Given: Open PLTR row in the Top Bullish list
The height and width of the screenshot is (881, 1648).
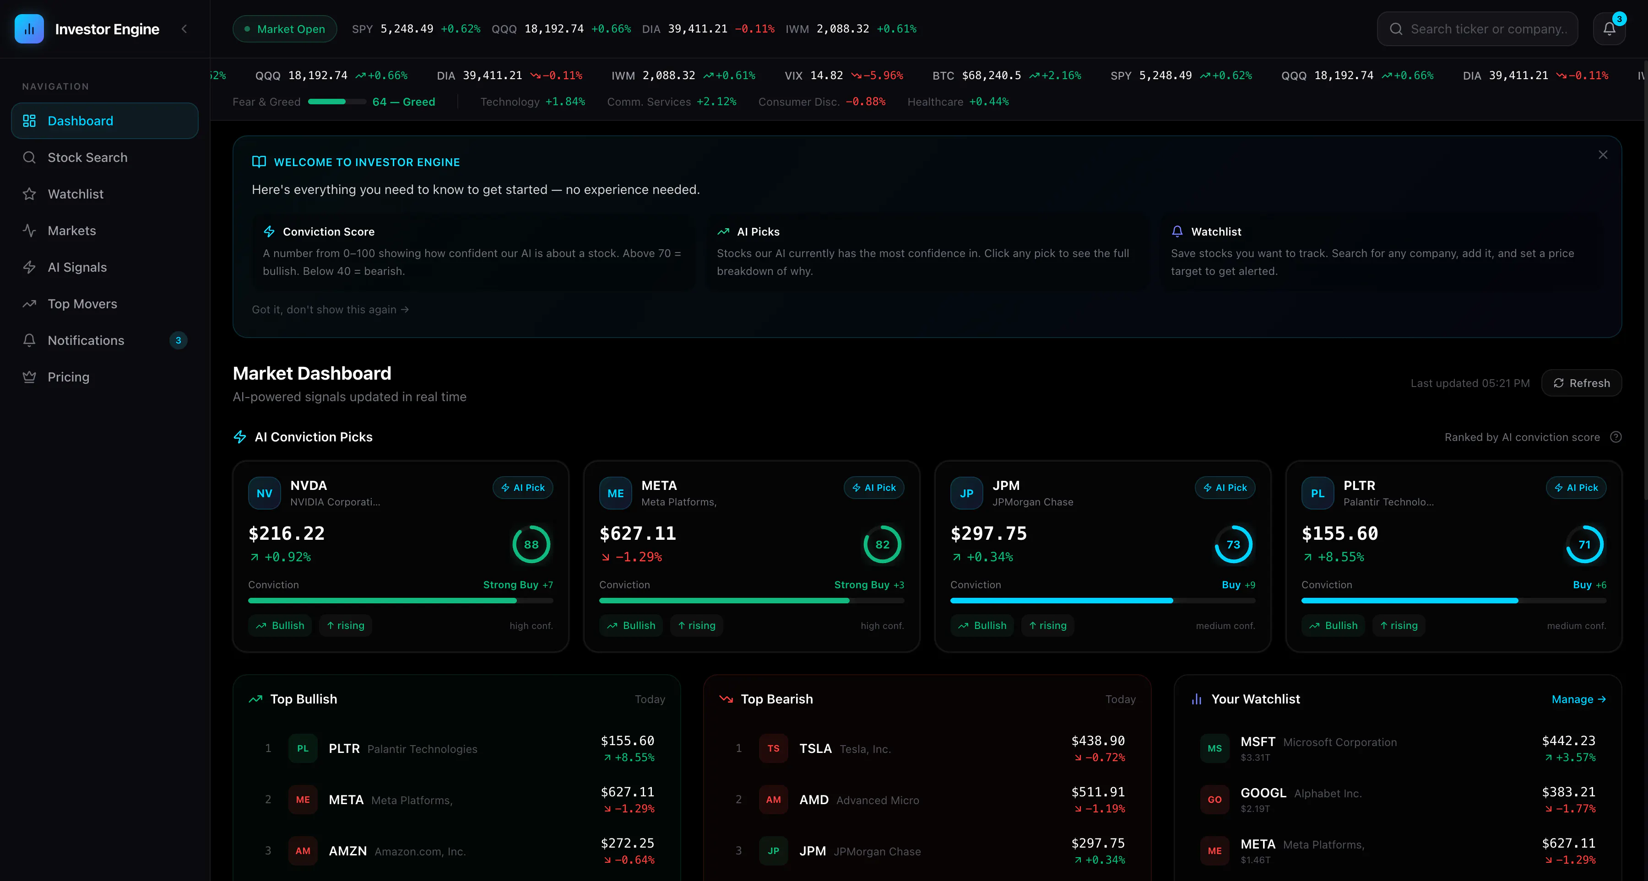Looking at the screenshot, I should point(457,749).
